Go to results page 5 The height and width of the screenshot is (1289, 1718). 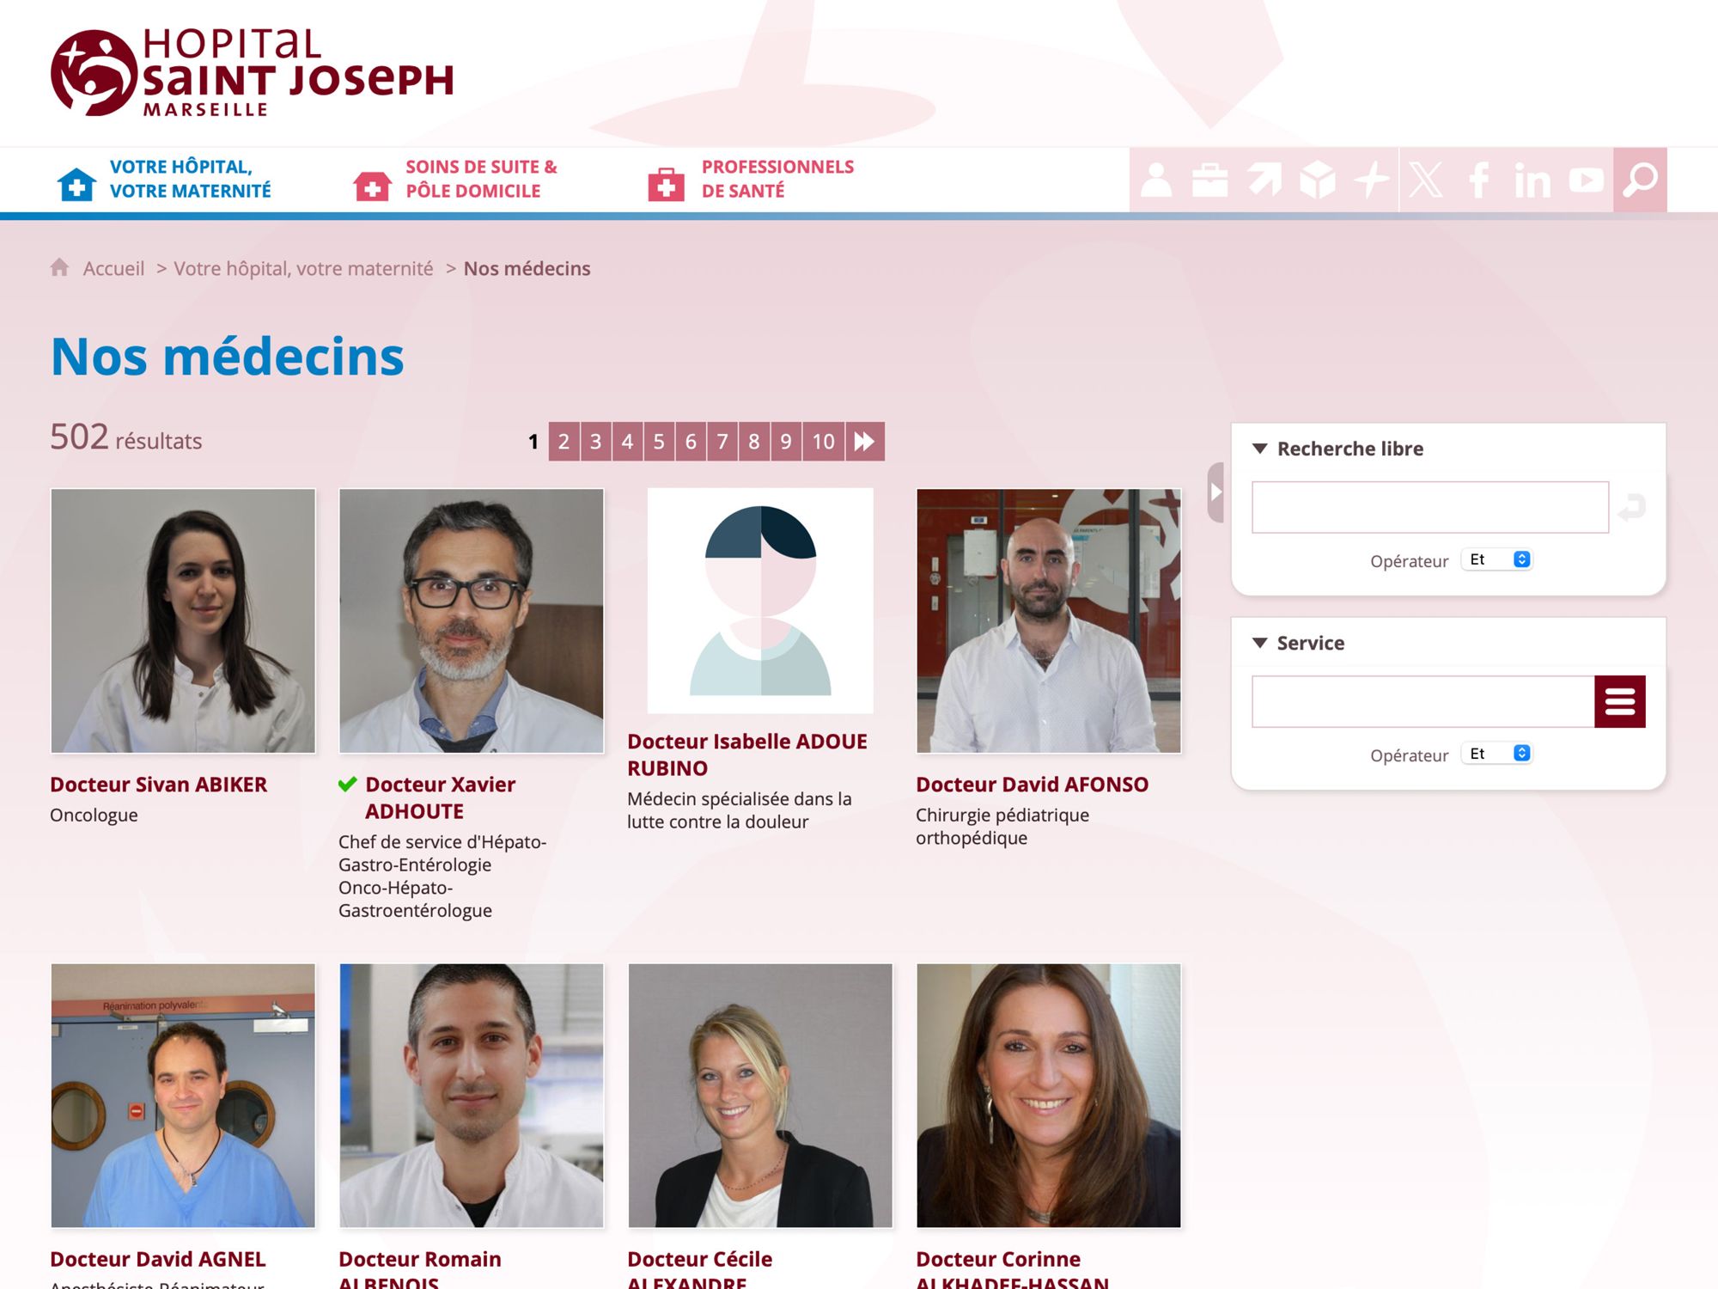(659, 442)
